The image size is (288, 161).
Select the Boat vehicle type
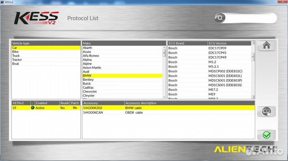(x=46, y=64)
